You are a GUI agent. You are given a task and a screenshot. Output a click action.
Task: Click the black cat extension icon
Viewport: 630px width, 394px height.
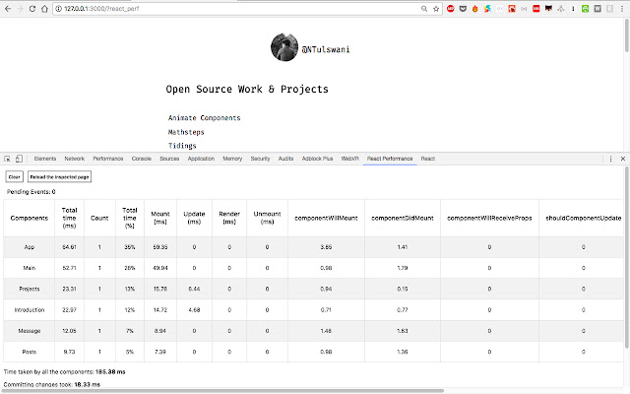click(548, 9)
